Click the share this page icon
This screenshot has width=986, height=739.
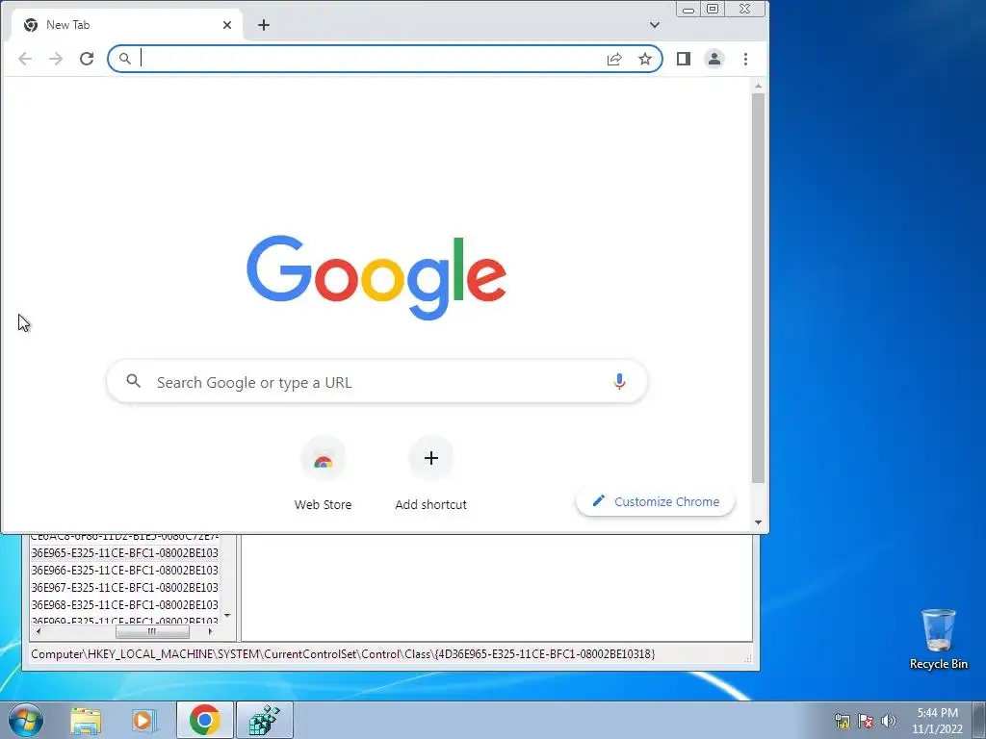click(x=614, y=59)
